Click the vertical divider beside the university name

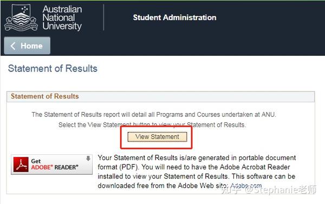coord(103,18)
